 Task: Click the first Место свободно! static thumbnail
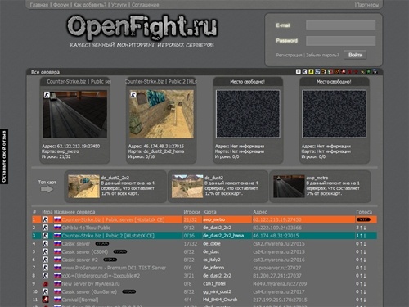[x=248, y=114]
